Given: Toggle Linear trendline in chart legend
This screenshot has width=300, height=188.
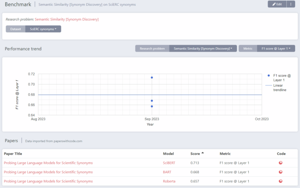Looking at the screenshot, I should (279, 87).
